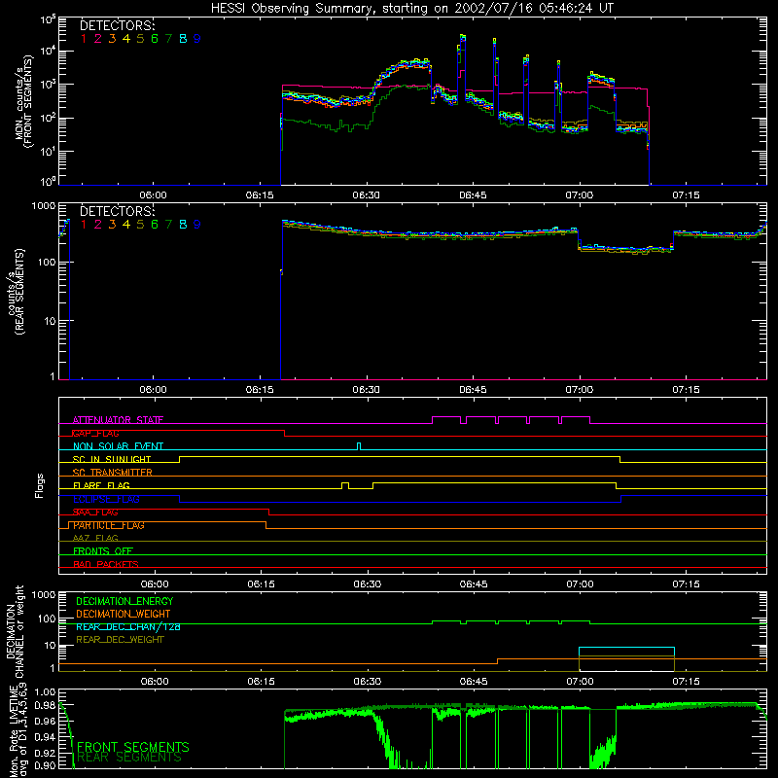Screen dimensions: 778x778
Task: Click the ATTENUATOR STATE flag label
Action: pos(118,420)
